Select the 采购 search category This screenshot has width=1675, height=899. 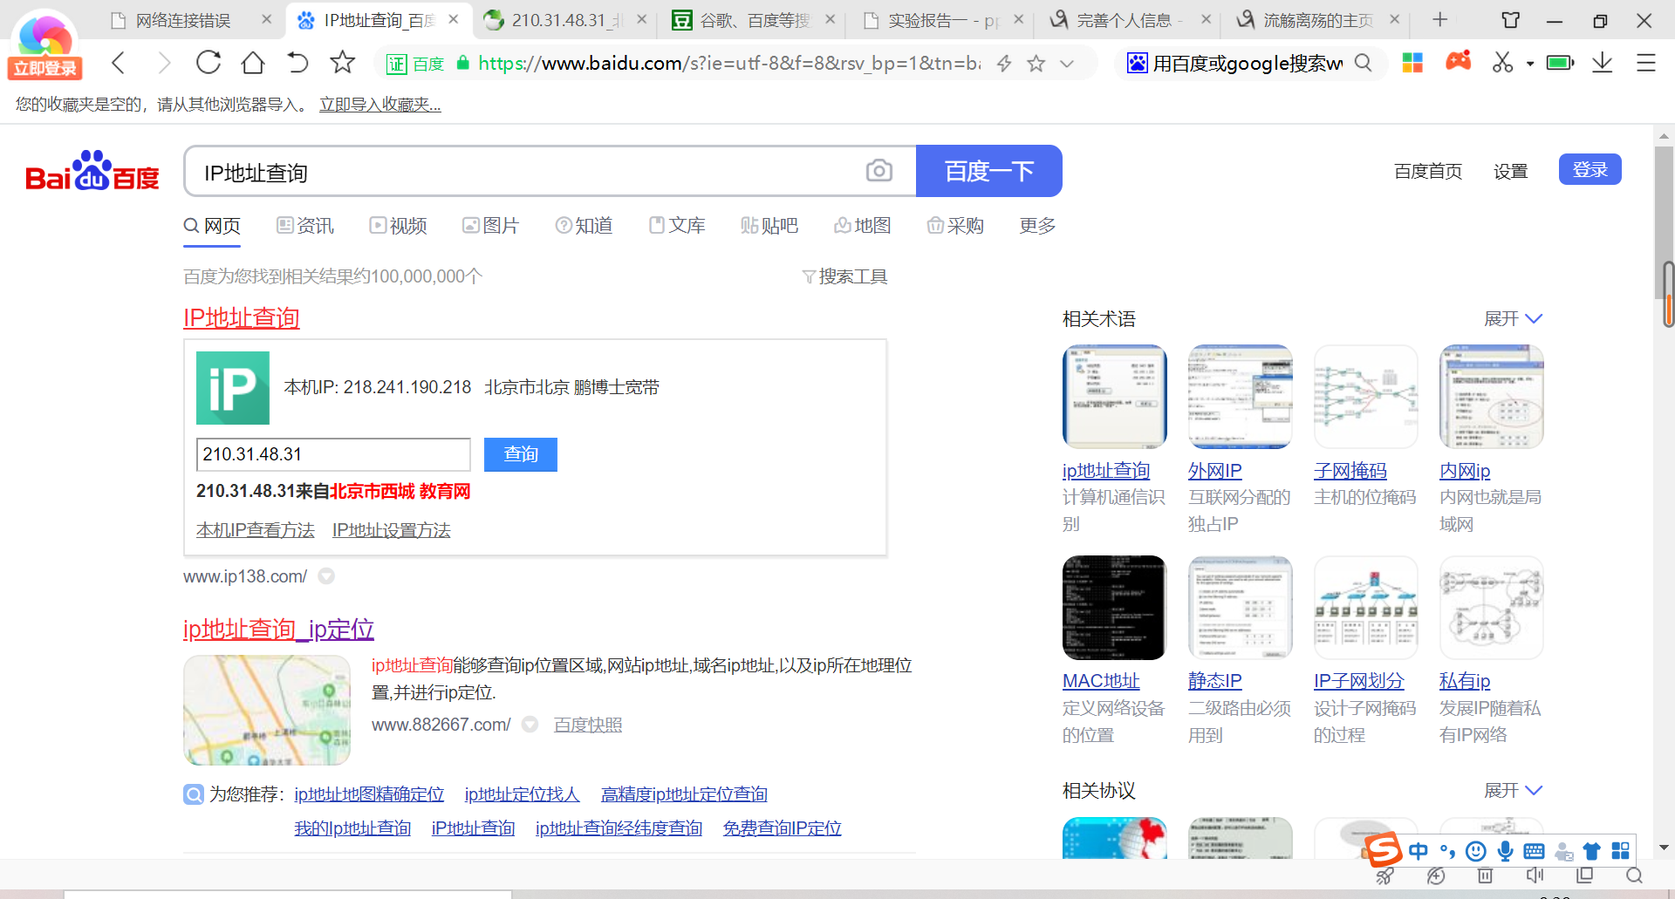[x=955, y=226]
